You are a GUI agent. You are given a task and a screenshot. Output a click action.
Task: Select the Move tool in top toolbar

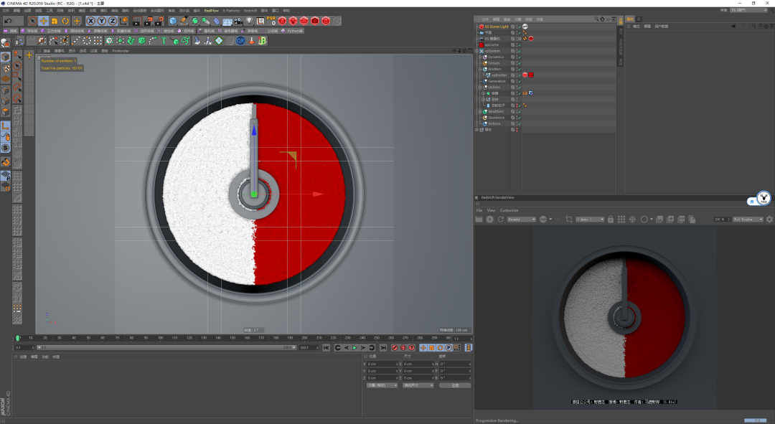click(44, 21)
